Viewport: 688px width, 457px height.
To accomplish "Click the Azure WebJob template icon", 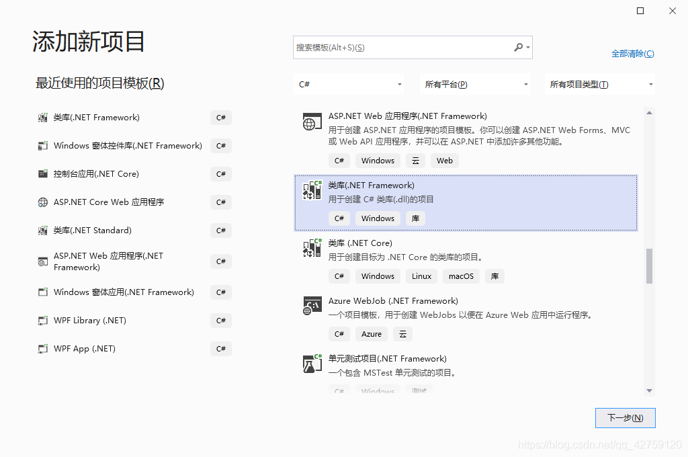I will pyautogui.click(x=312, y=306).
